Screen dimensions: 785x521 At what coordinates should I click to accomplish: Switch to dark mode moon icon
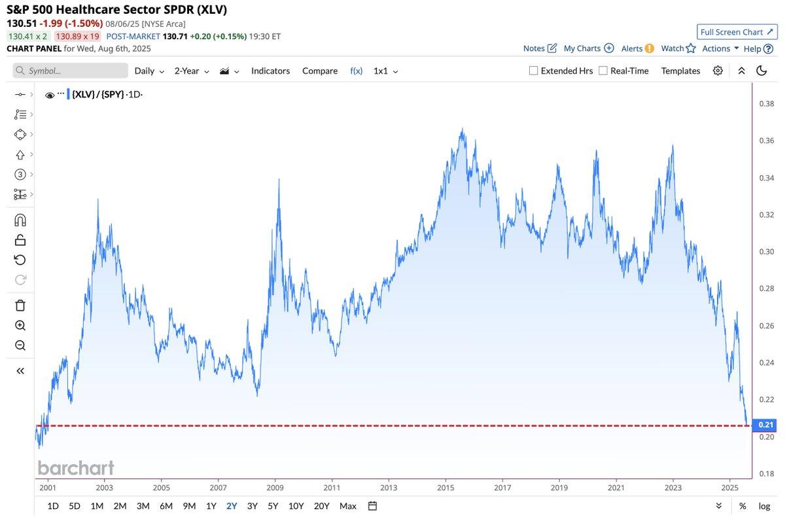761,71
